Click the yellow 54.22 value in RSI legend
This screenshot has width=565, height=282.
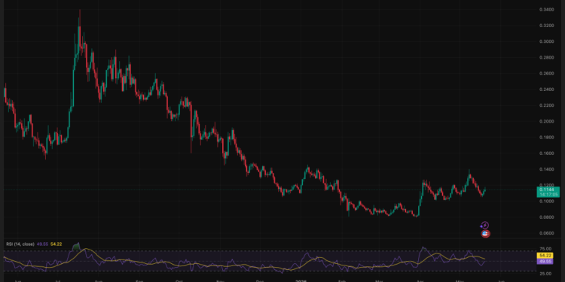pos(56,244)
